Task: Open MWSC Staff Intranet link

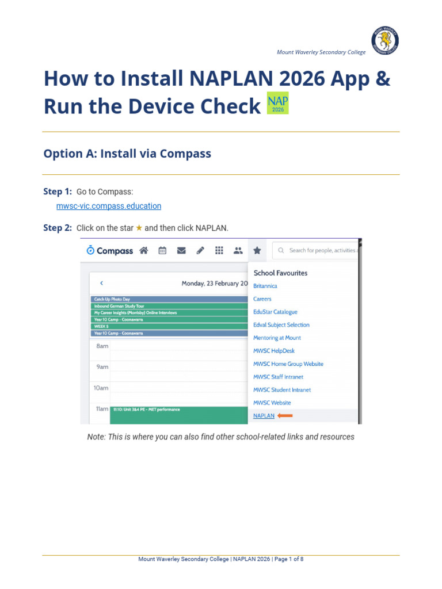Action: point(278,377)
